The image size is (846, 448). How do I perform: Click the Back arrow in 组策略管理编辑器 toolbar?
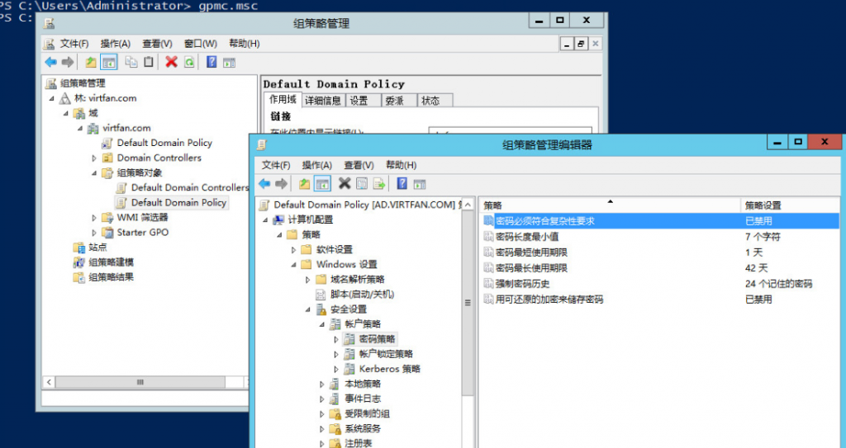point(264,184)
